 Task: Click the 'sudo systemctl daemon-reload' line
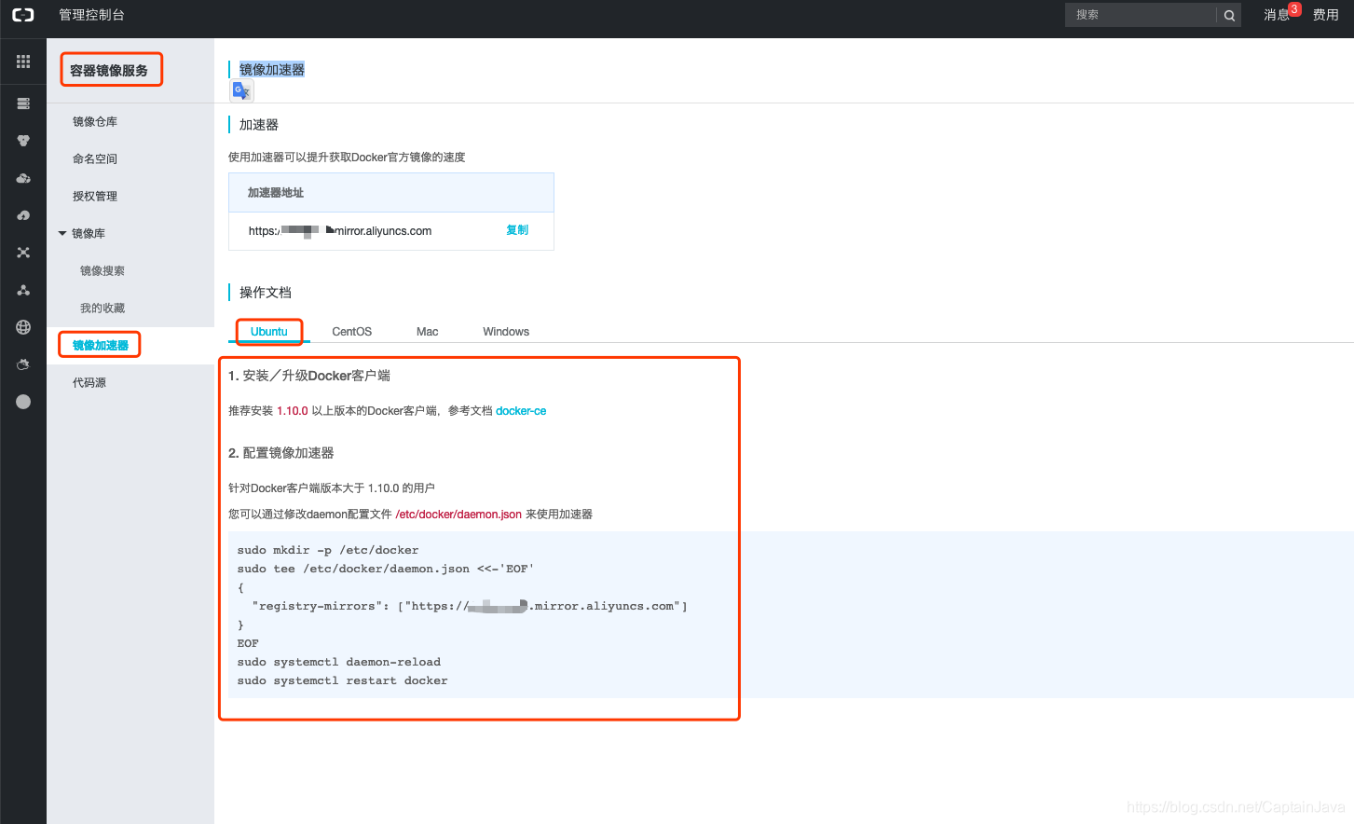coord(339,663)
